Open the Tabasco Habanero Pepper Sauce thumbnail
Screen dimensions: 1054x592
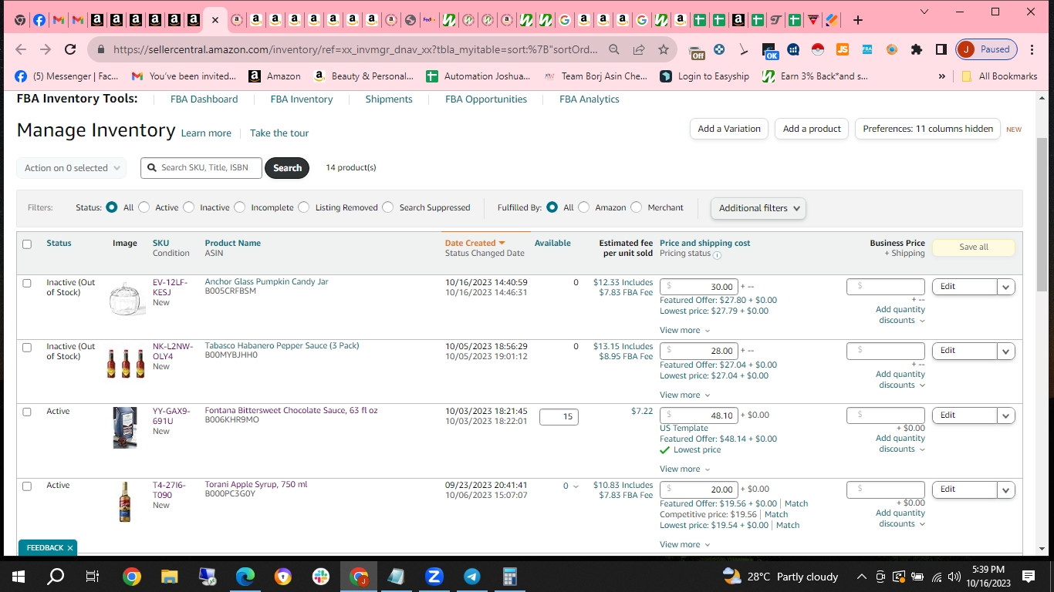click(126, 363)
